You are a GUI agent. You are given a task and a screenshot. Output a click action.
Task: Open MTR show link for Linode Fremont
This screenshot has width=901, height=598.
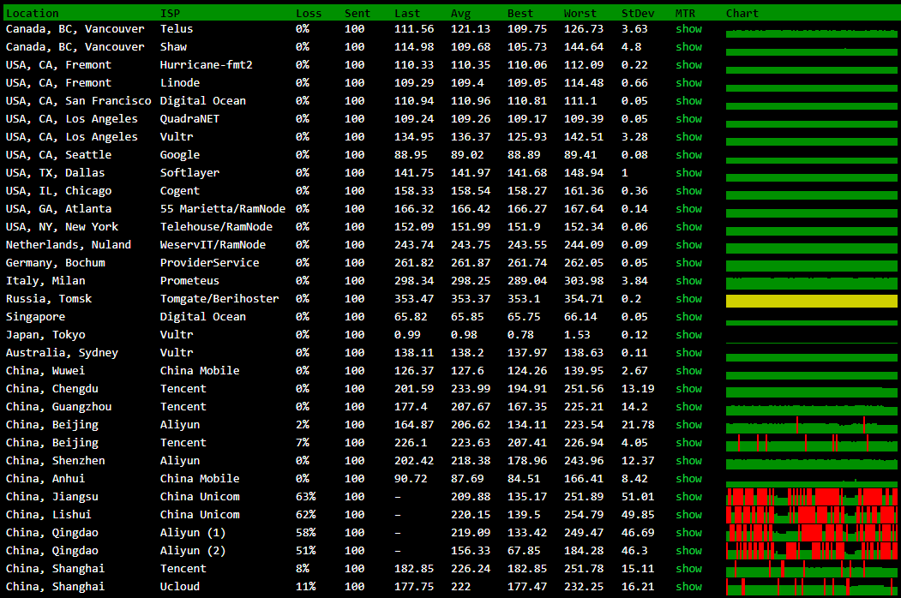tap(688, 83)
